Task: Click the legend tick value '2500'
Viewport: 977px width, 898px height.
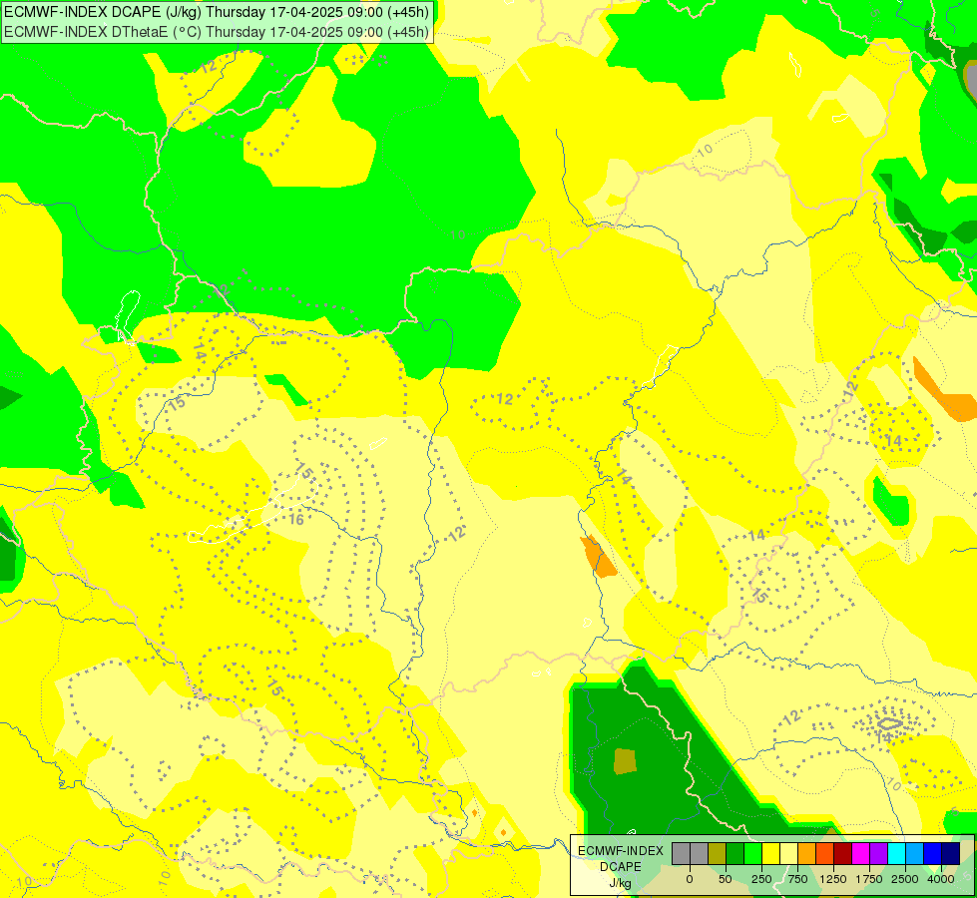Action: (x=905, y=879)
